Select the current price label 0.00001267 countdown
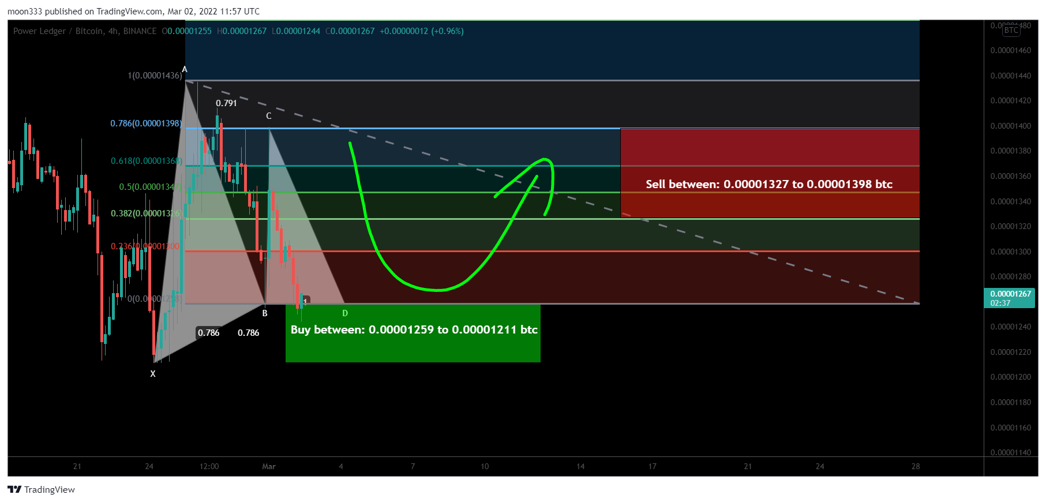 (1010, 298)
